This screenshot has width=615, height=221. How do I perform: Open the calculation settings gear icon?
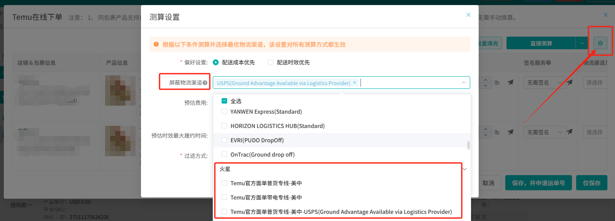click(x=600, y=43)
